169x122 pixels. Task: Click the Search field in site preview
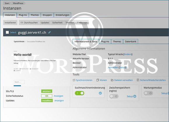pos(19,82)
